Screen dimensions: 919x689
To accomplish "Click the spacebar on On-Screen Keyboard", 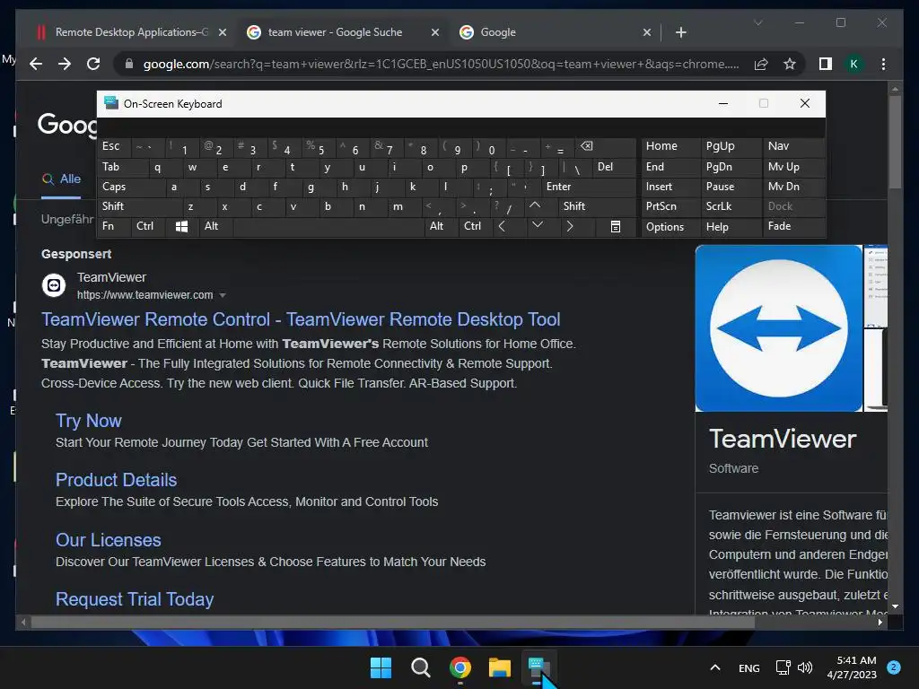I will [x=328, y=226].
